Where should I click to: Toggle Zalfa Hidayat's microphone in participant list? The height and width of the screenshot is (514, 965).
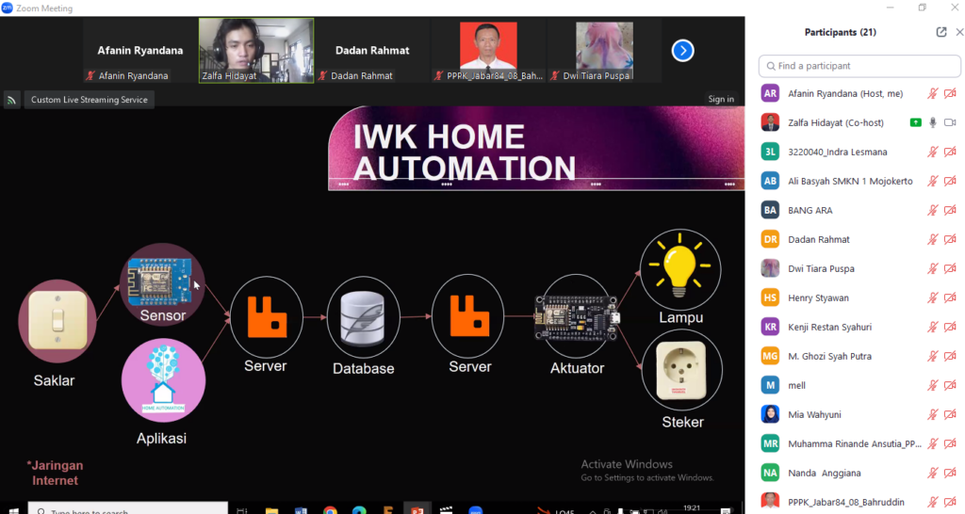click(x=933, y=122)
